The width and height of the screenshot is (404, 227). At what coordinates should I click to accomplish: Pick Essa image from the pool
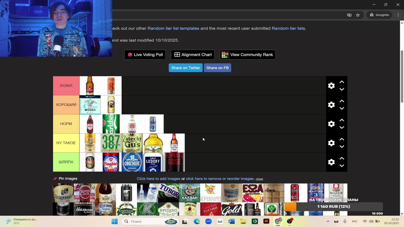coord(253,193)
